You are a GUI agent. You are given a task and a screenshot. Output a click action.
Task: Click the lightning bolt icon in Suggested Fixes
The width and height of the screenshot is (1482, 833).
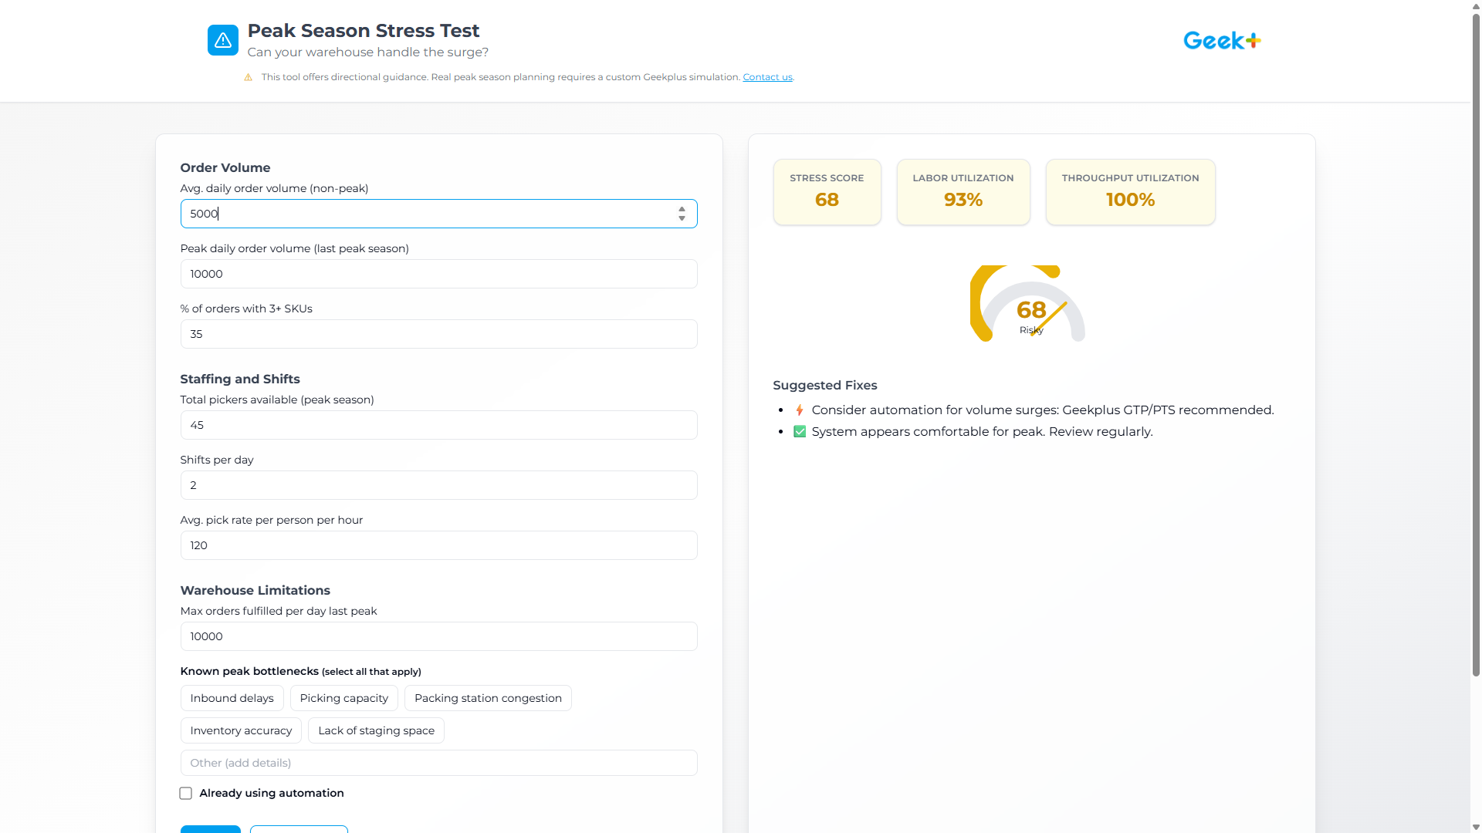point(800,410)
